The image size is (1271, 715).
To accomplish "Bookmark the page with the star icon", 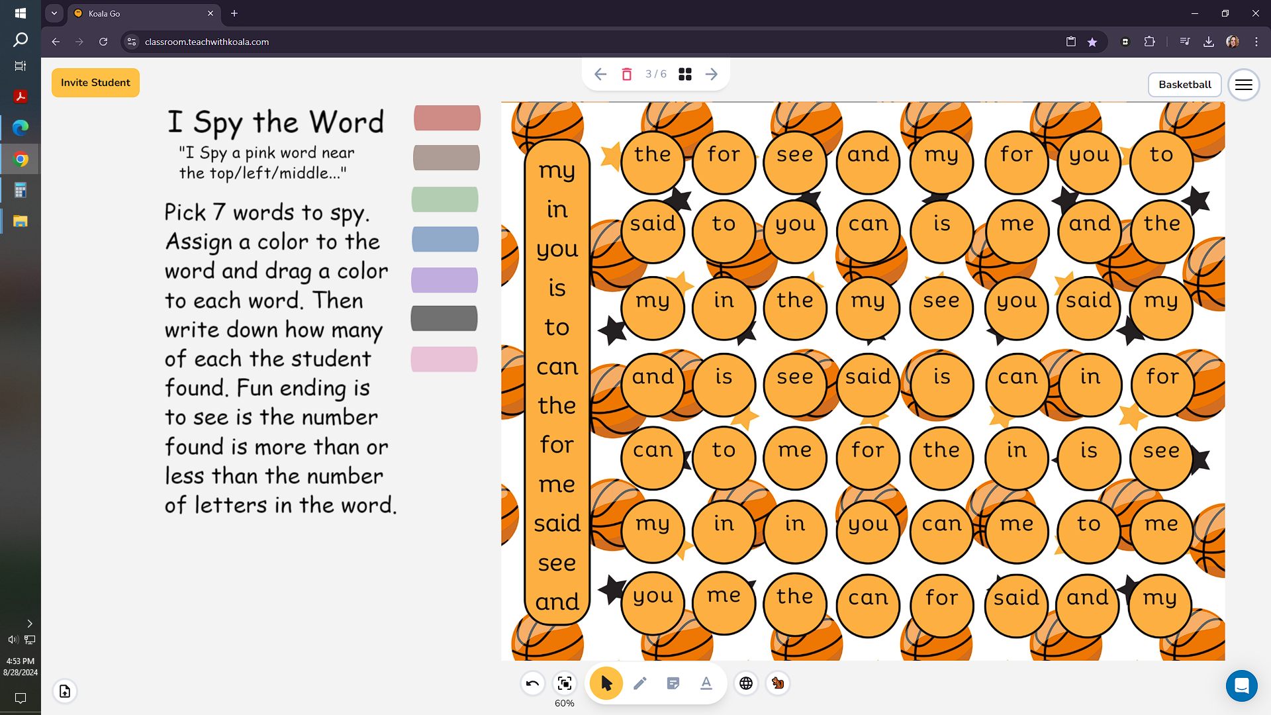I will pyautogui.click(x=1093, y=42).
